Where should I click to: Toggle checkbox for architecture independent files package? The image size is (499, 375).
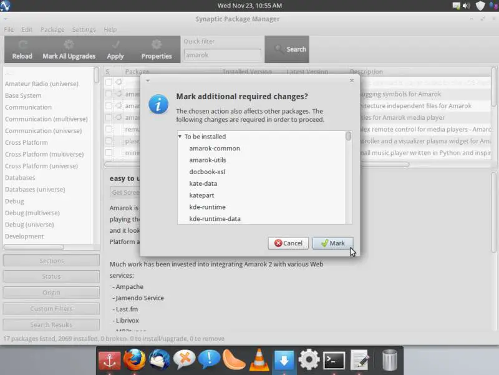click(109, 105)
